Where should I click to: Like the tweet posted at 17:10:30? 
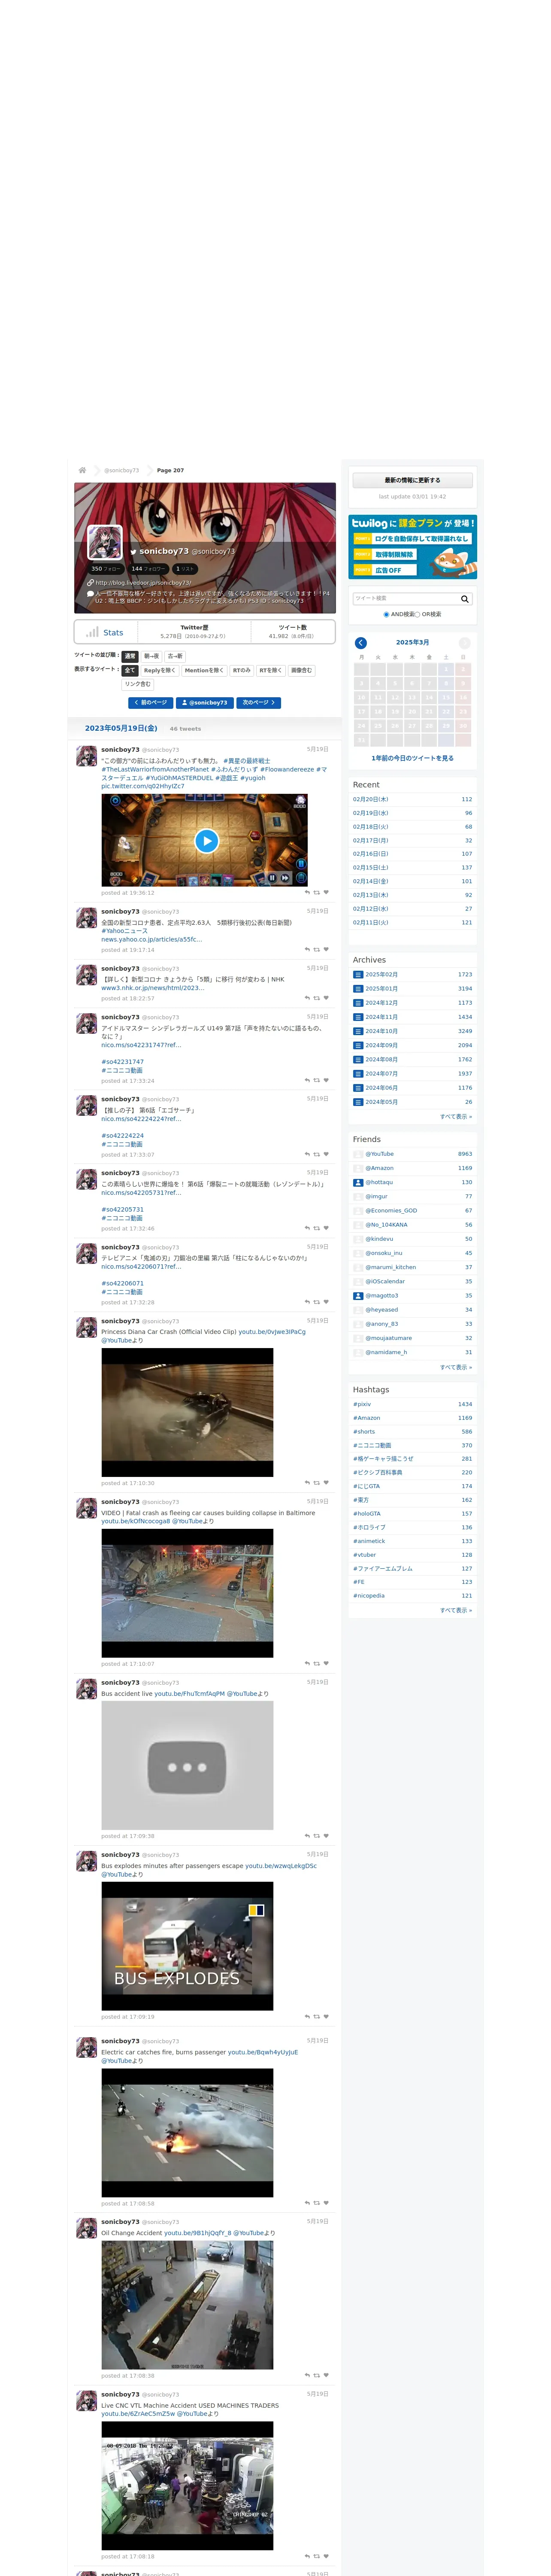pos(326,1483)
